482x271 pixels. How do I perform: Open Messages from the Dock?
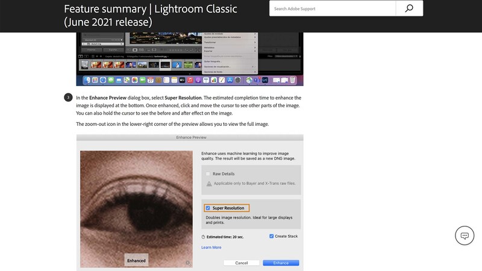tap(111, 80)
